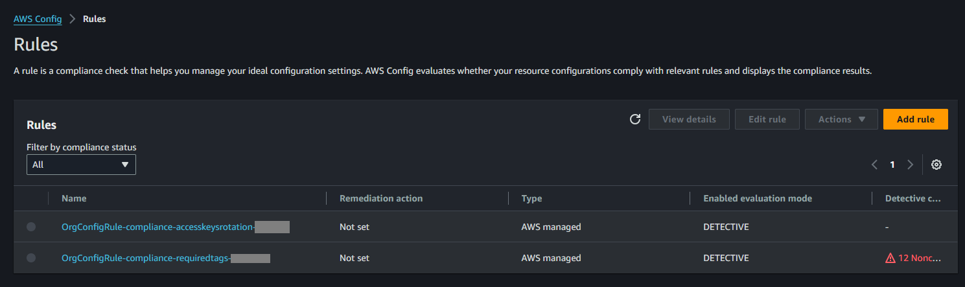Click the Add rule button

point(915,119)
